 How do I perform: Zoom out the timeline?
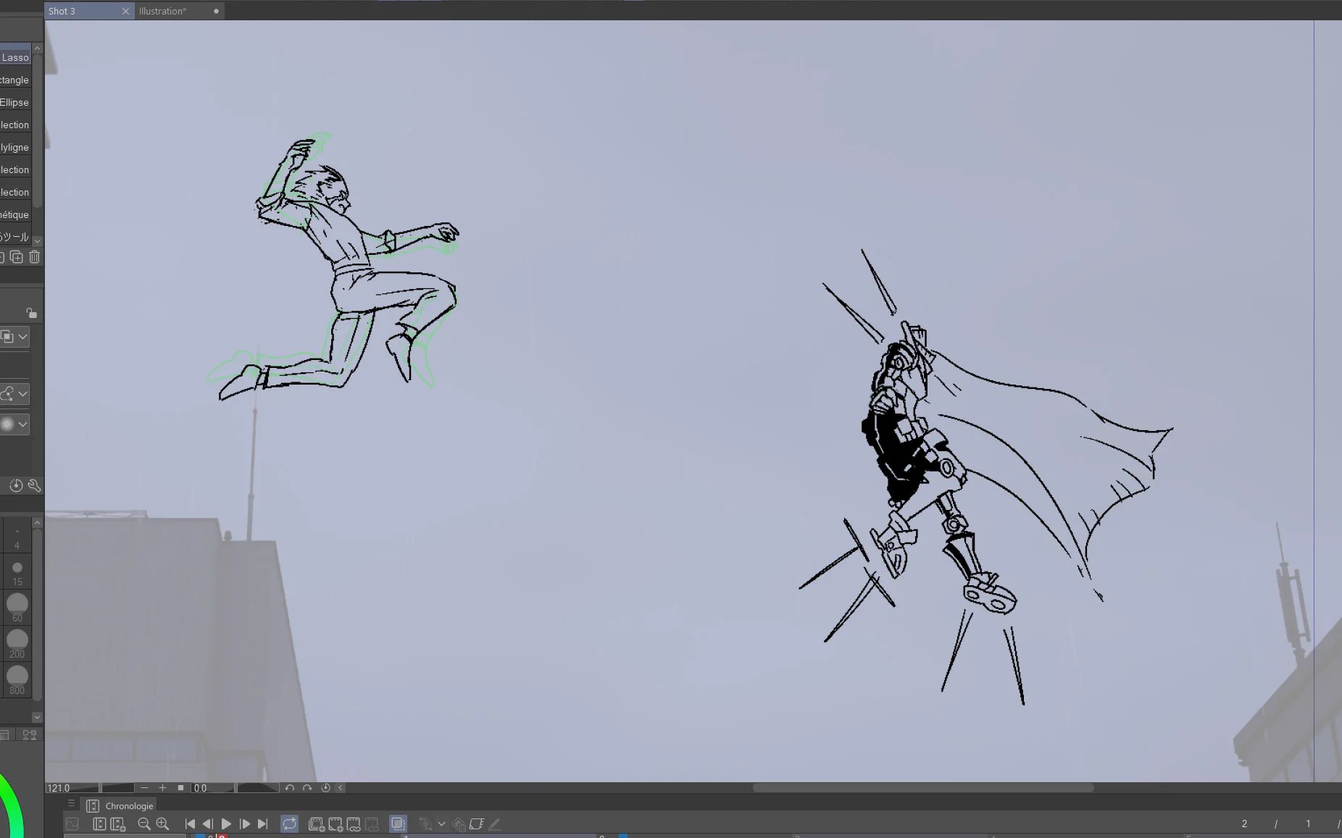144,824
